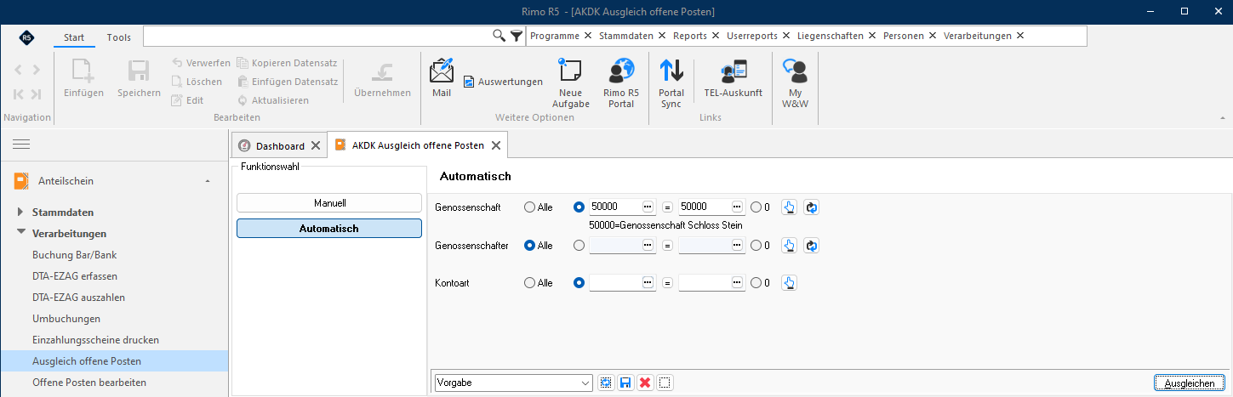The height and width of the screenshot is (397, 1233).
Task: Collapse the Verarbeitungen tree node
Action: pyautogui.click(x=20, y=233)
